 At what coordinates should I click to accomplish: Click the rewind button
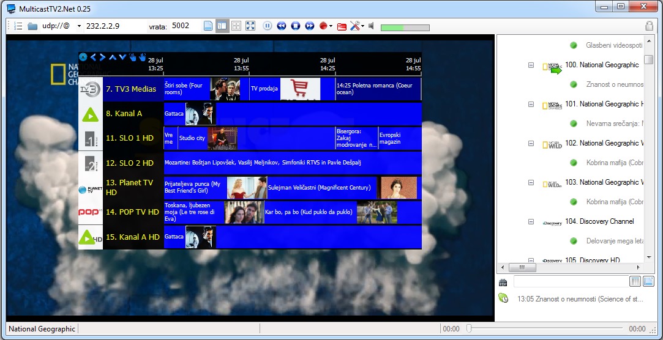coord(282,26)
